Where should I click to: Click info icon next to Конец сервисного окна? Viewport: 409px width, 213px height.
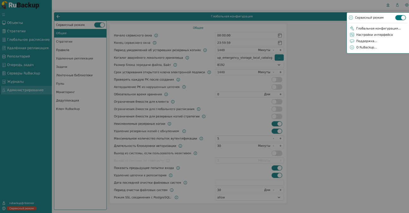pyautogui.click(x=155, y=43)
